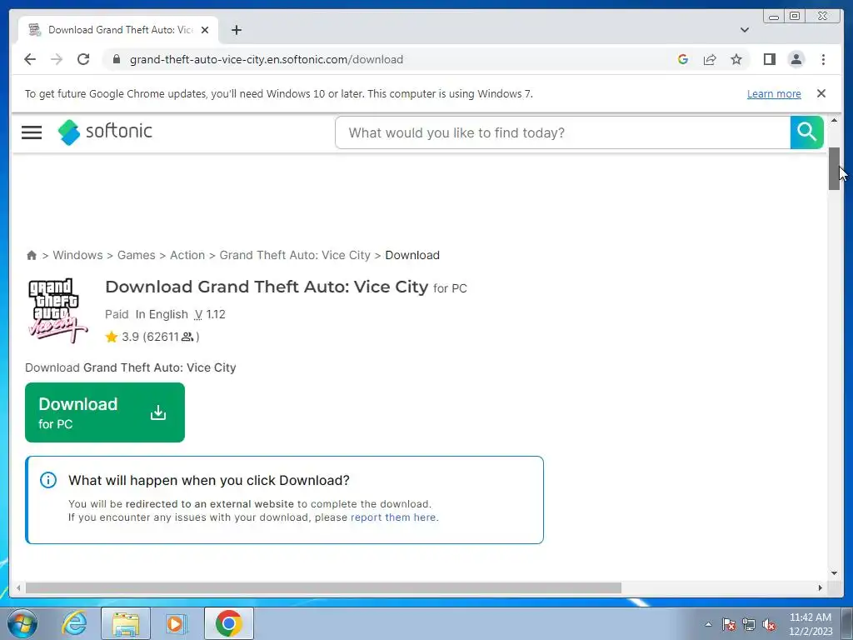
Task: Click the vertical scrollbar thumb
Action: [x=834, y=168]
